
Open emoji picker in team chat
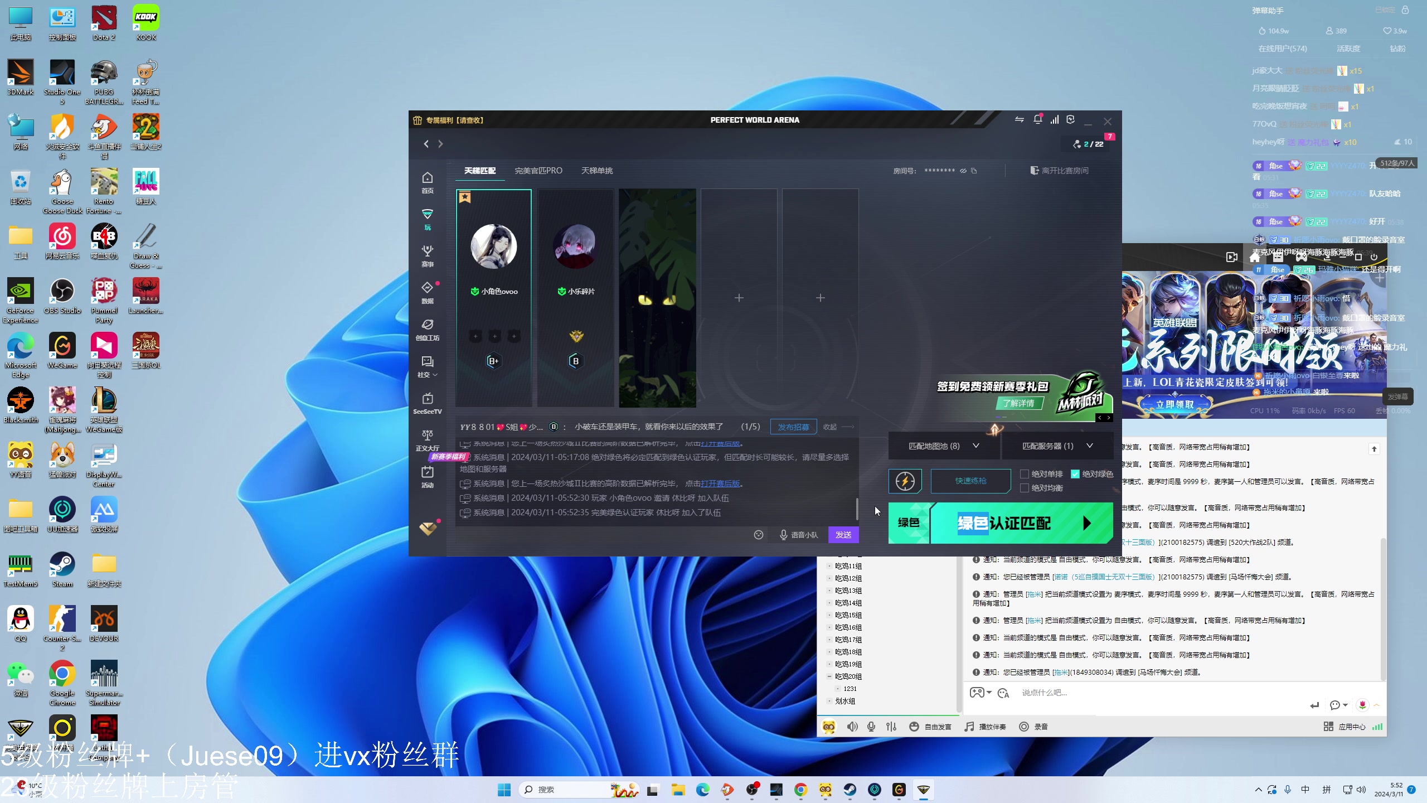point(758,535)
